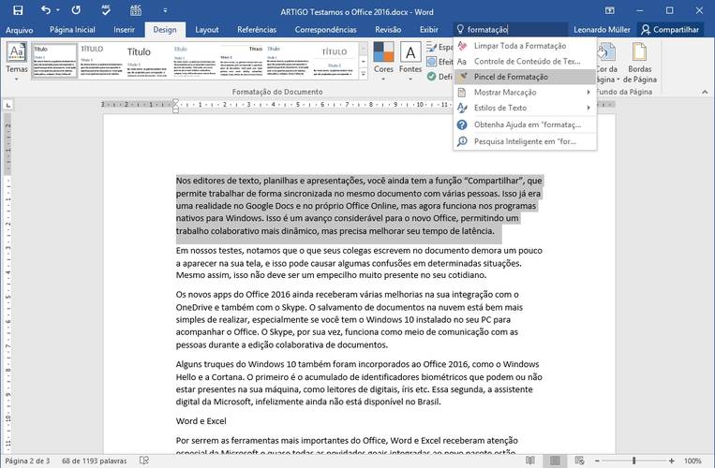Screen dimensions: 715x468
Task: Switch to the Layout tab
Action: 206,30
